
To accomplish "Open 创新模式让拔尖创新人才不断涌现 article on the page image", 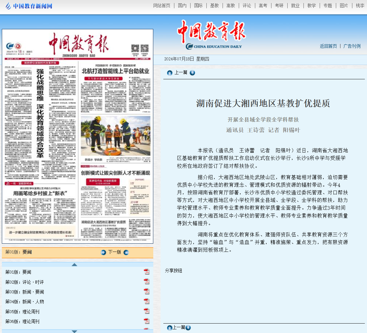I will pos(115,173).
